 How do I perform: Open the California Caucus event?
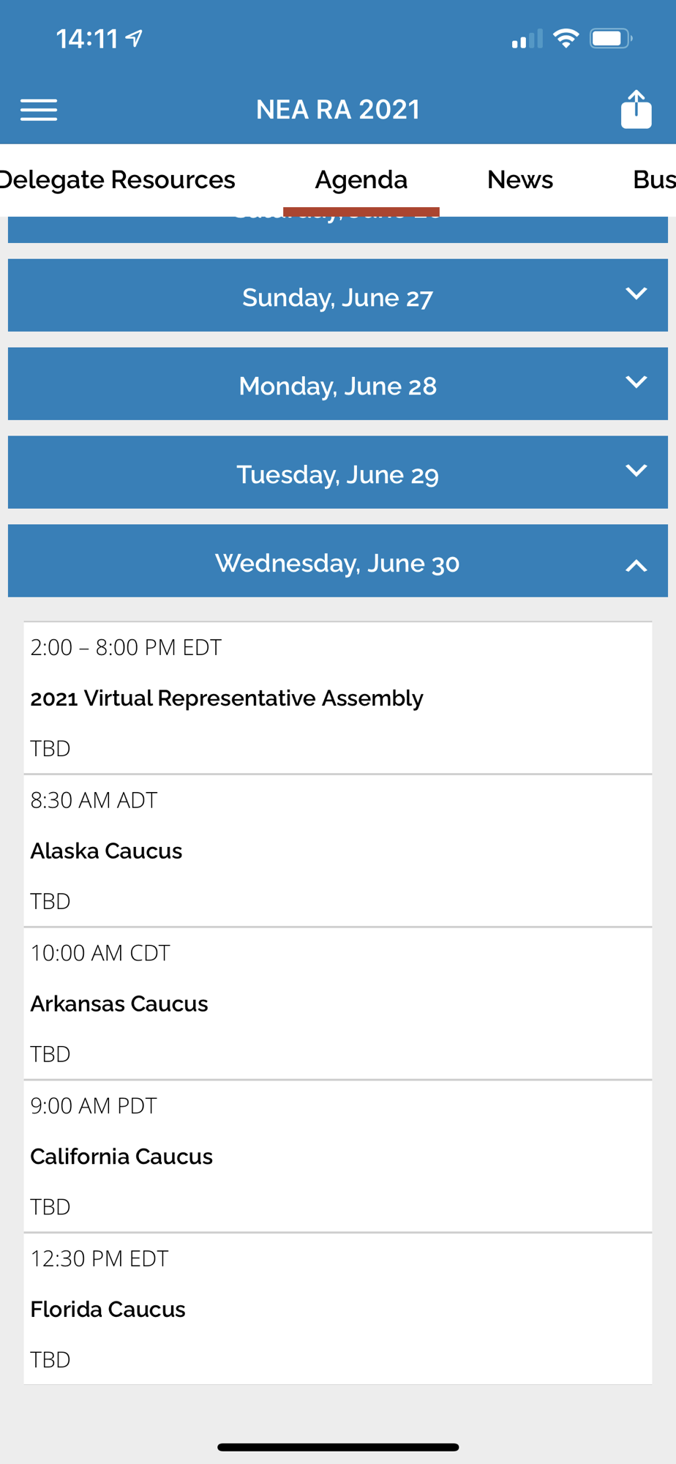pos(338,1157)
